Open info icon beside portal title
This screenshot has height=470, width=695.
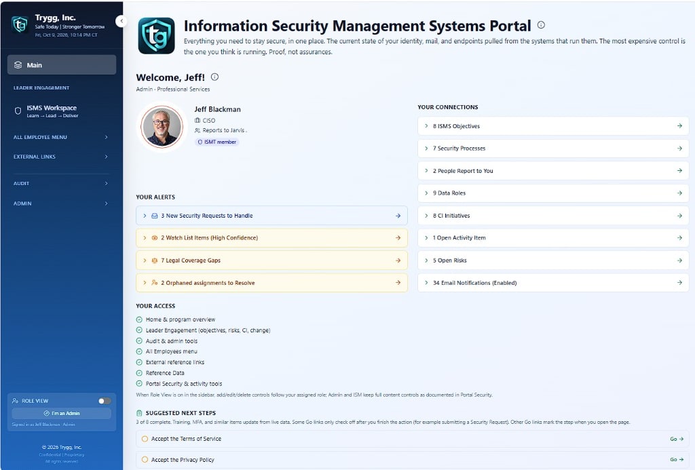pyautogui.click(x=541, y=25)
